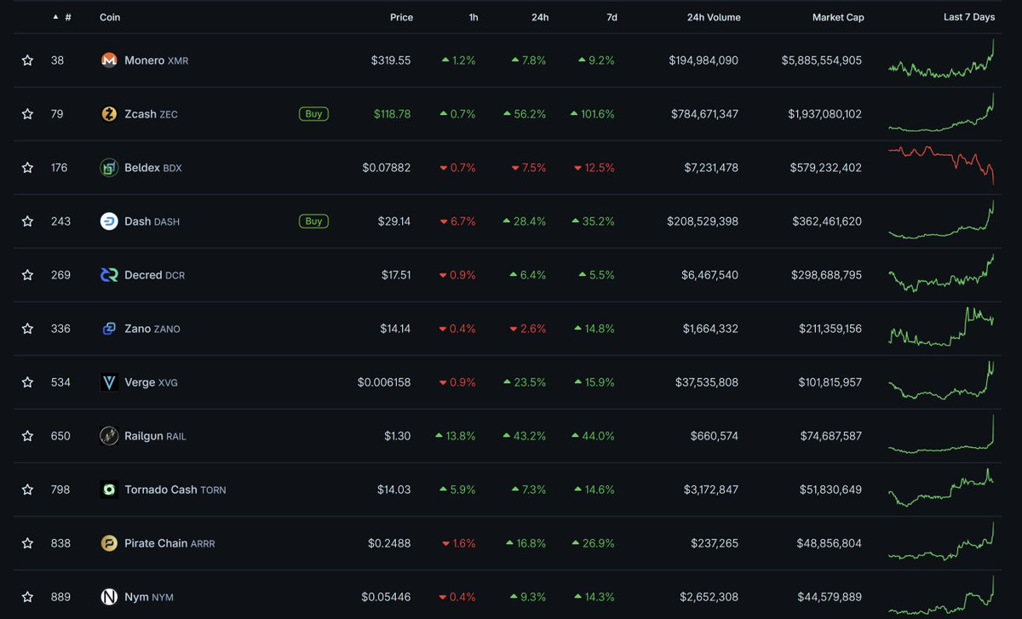This screenshot has width=1022, height=619.
Task: Click the Dash coin logo icon
Action: tap(109, 221)
